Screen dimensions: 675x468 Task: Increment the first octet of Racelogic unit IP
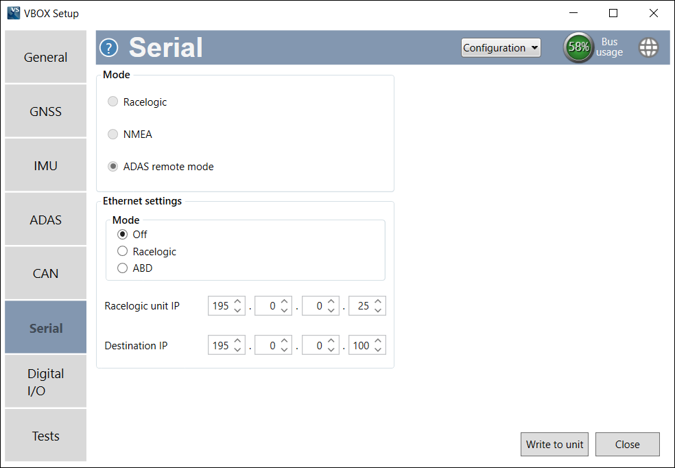click(x=237, y=302)
